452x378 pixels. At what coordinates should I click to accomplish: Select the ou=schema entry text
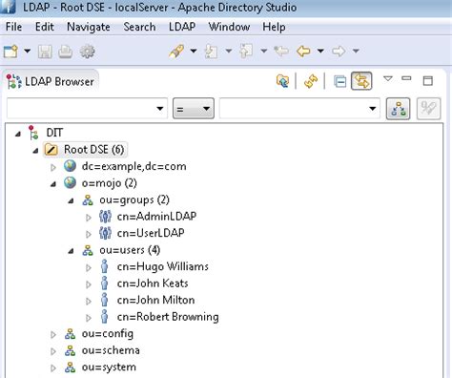[x=111, y=350]
